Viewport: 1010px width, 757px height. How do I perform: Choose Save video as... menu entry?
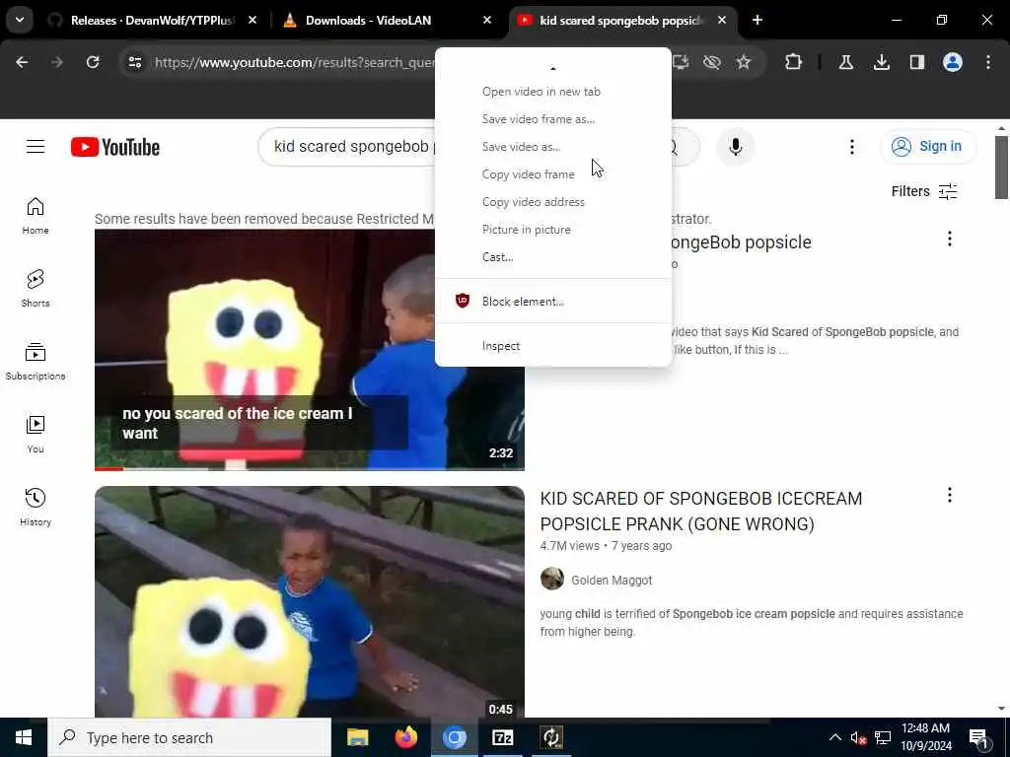click(552, 147)
